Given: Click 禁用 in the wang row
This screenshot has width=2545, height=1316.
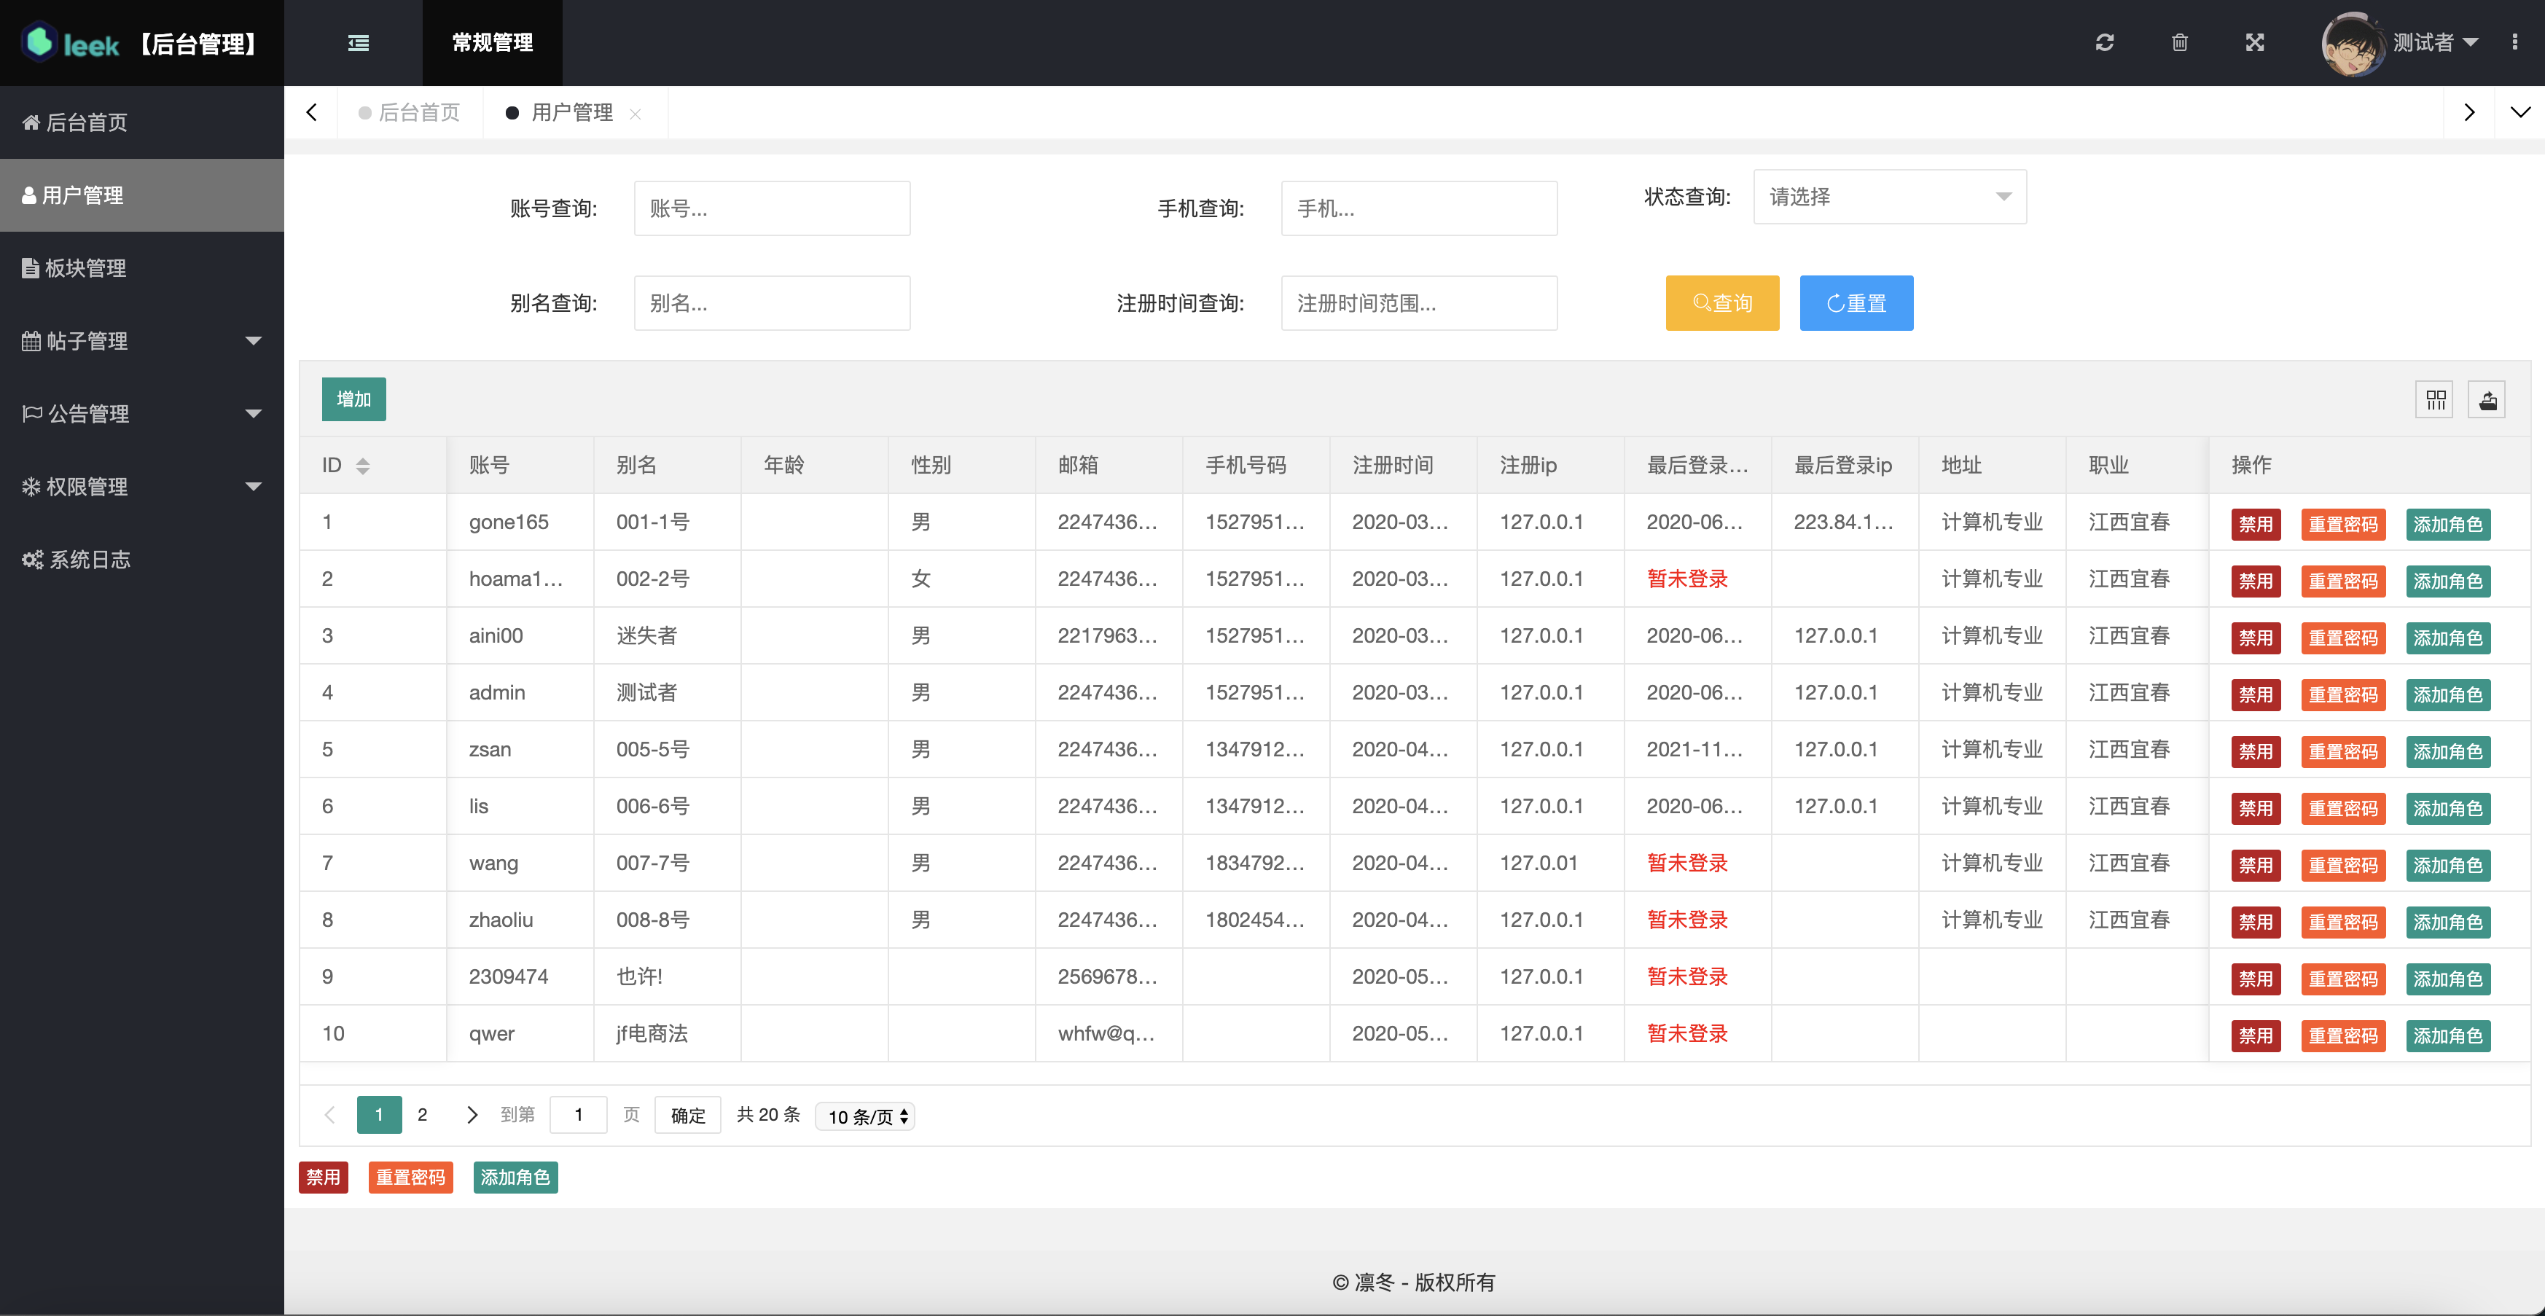Looking at the screenshot, I should click(2256, 866).
